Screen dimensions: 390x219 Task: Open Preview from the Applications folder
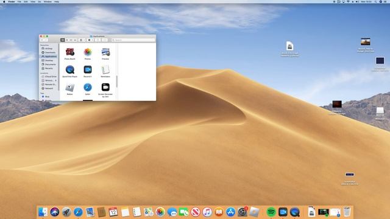click(x=105, y=52)
